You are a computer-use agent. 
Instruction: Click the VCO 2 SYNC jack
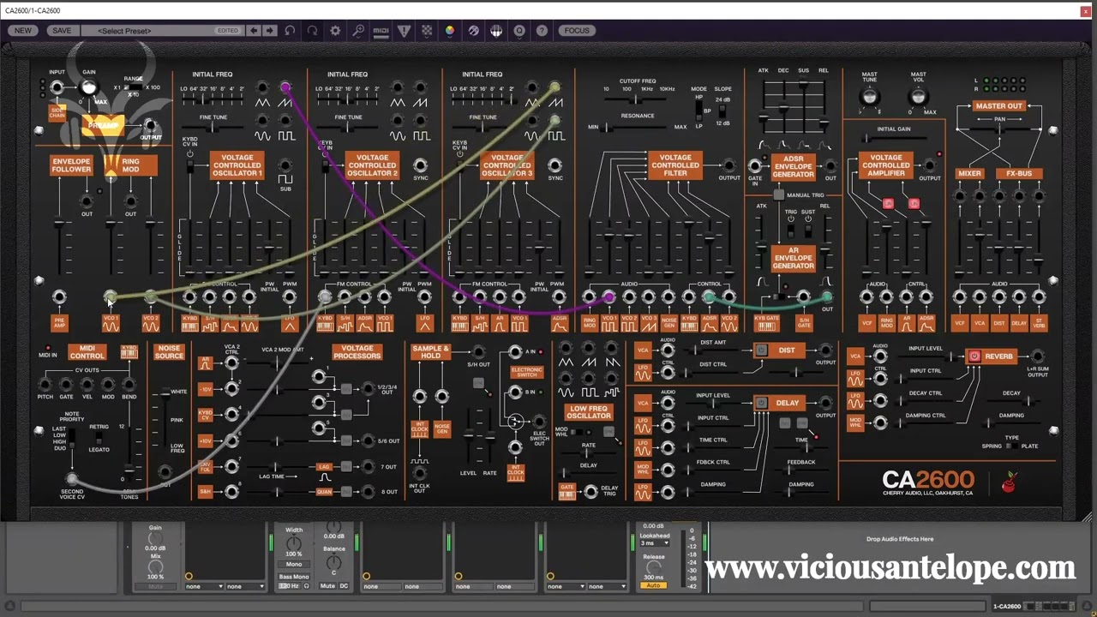[421, 165]
